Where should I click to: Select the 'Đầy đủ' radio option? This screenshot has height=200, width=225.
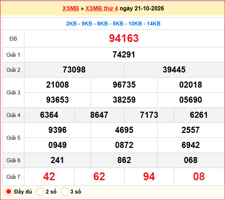9,191
